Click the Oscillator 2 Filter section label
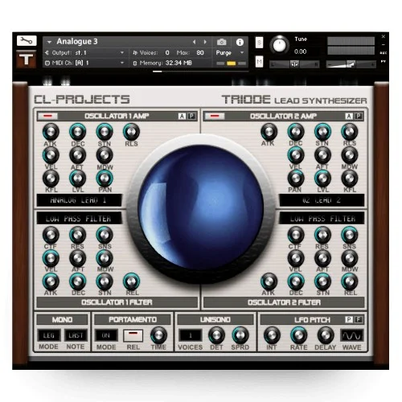Screen dimensions: 402x402 tap(284, 302)
